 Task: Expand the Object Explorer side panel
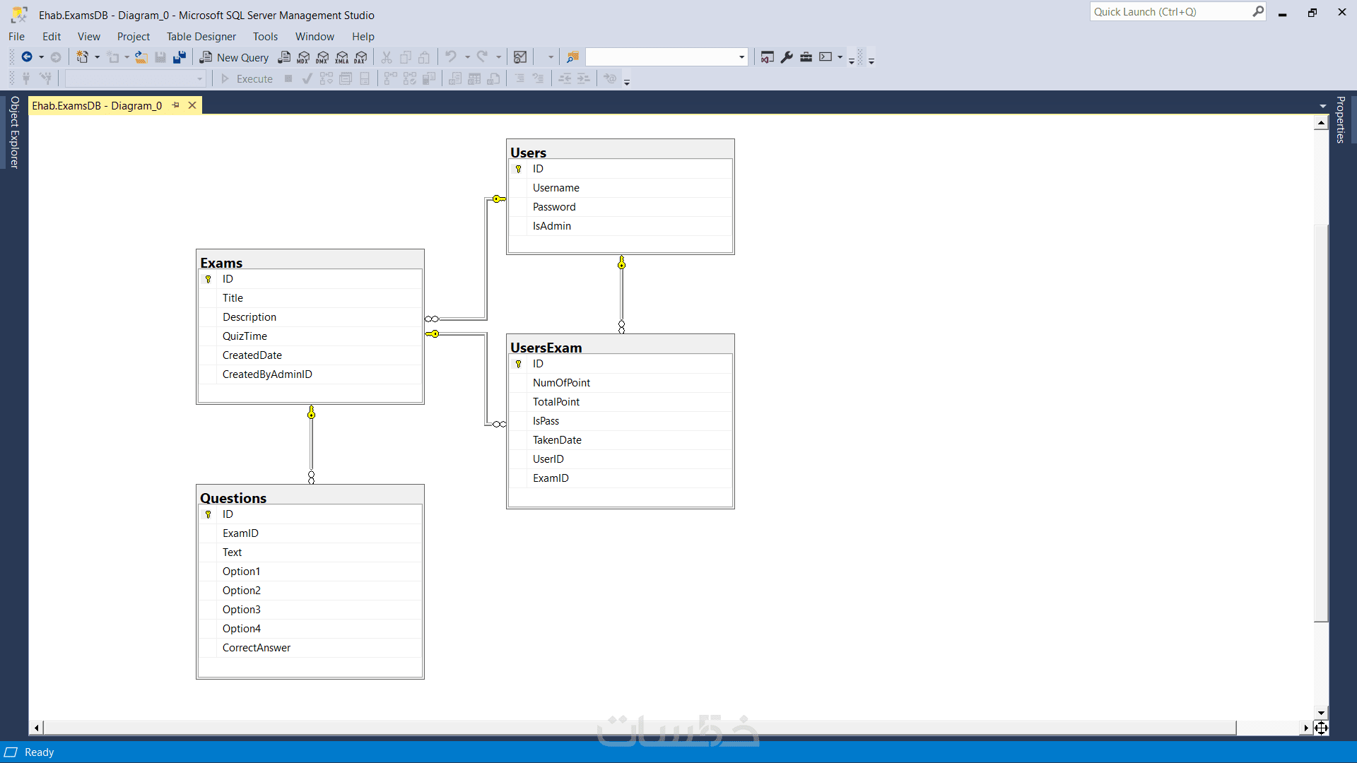pyautogui.click(x=13, y=132)
